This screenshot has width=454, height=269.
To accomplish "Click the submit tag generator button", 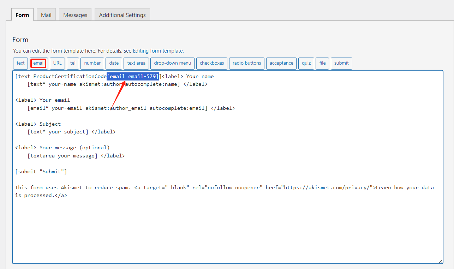I will [x=341, y=63].
